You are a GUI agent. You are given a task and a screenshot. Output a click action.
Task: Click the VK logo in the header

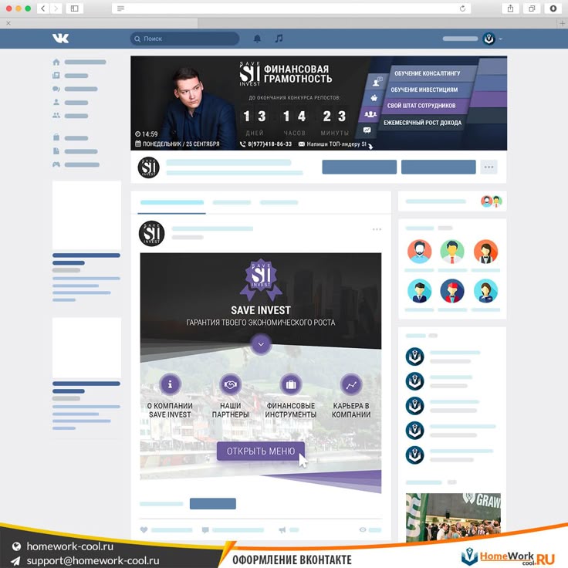tap(60, 39)
